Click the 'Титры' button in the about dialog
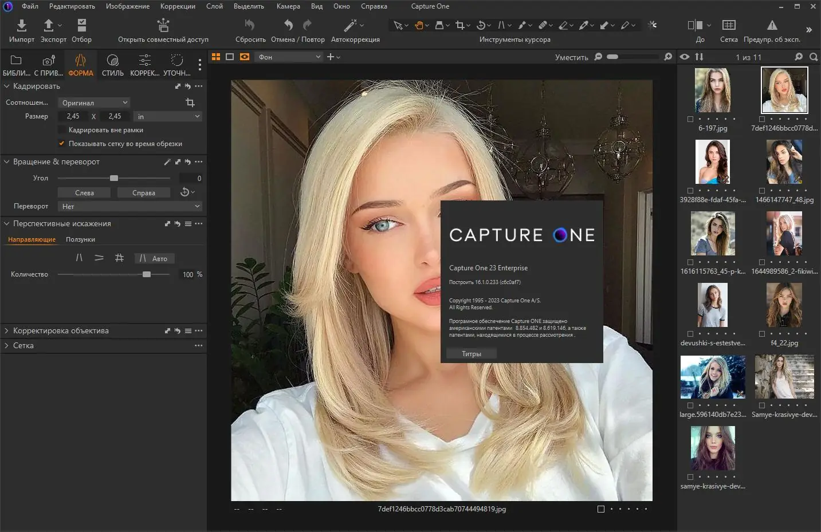Viewport: 821px width, 532px height. point(471,353)
